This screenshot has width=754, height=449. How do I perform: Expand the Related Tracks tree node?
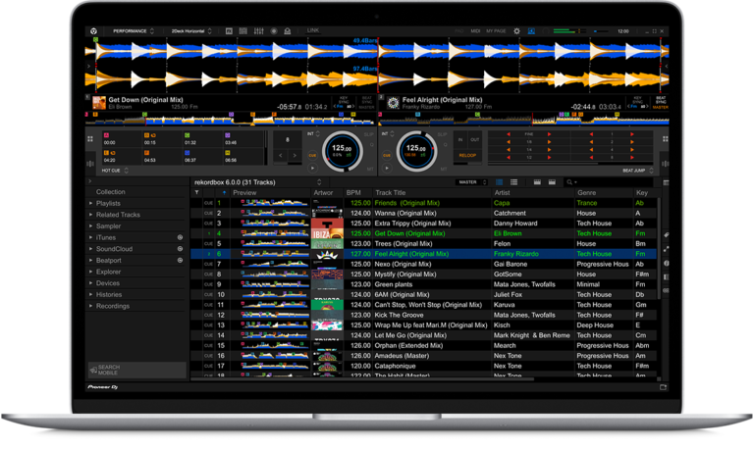[90, 215]
